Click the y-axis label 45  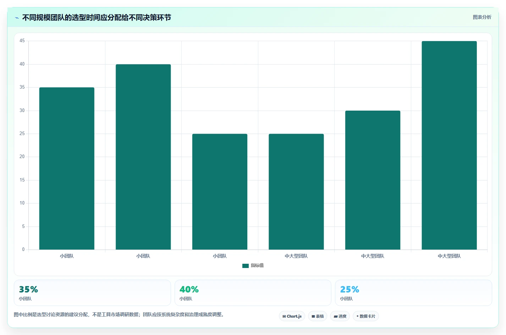pos(22,41)
